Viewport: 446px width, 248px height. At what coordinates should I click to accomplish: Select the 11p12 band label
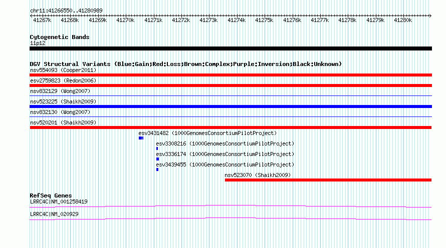pyautogui.click(x=38, y=43)
